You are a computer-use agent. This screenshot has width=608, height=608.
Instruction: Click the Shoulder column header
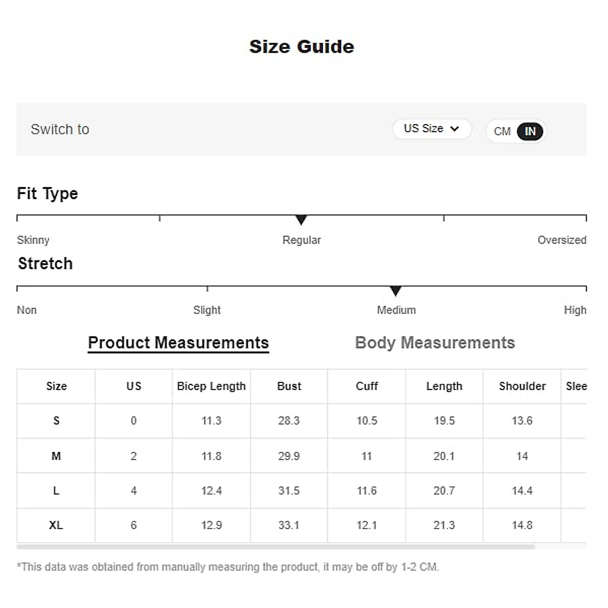click(522, 386)
